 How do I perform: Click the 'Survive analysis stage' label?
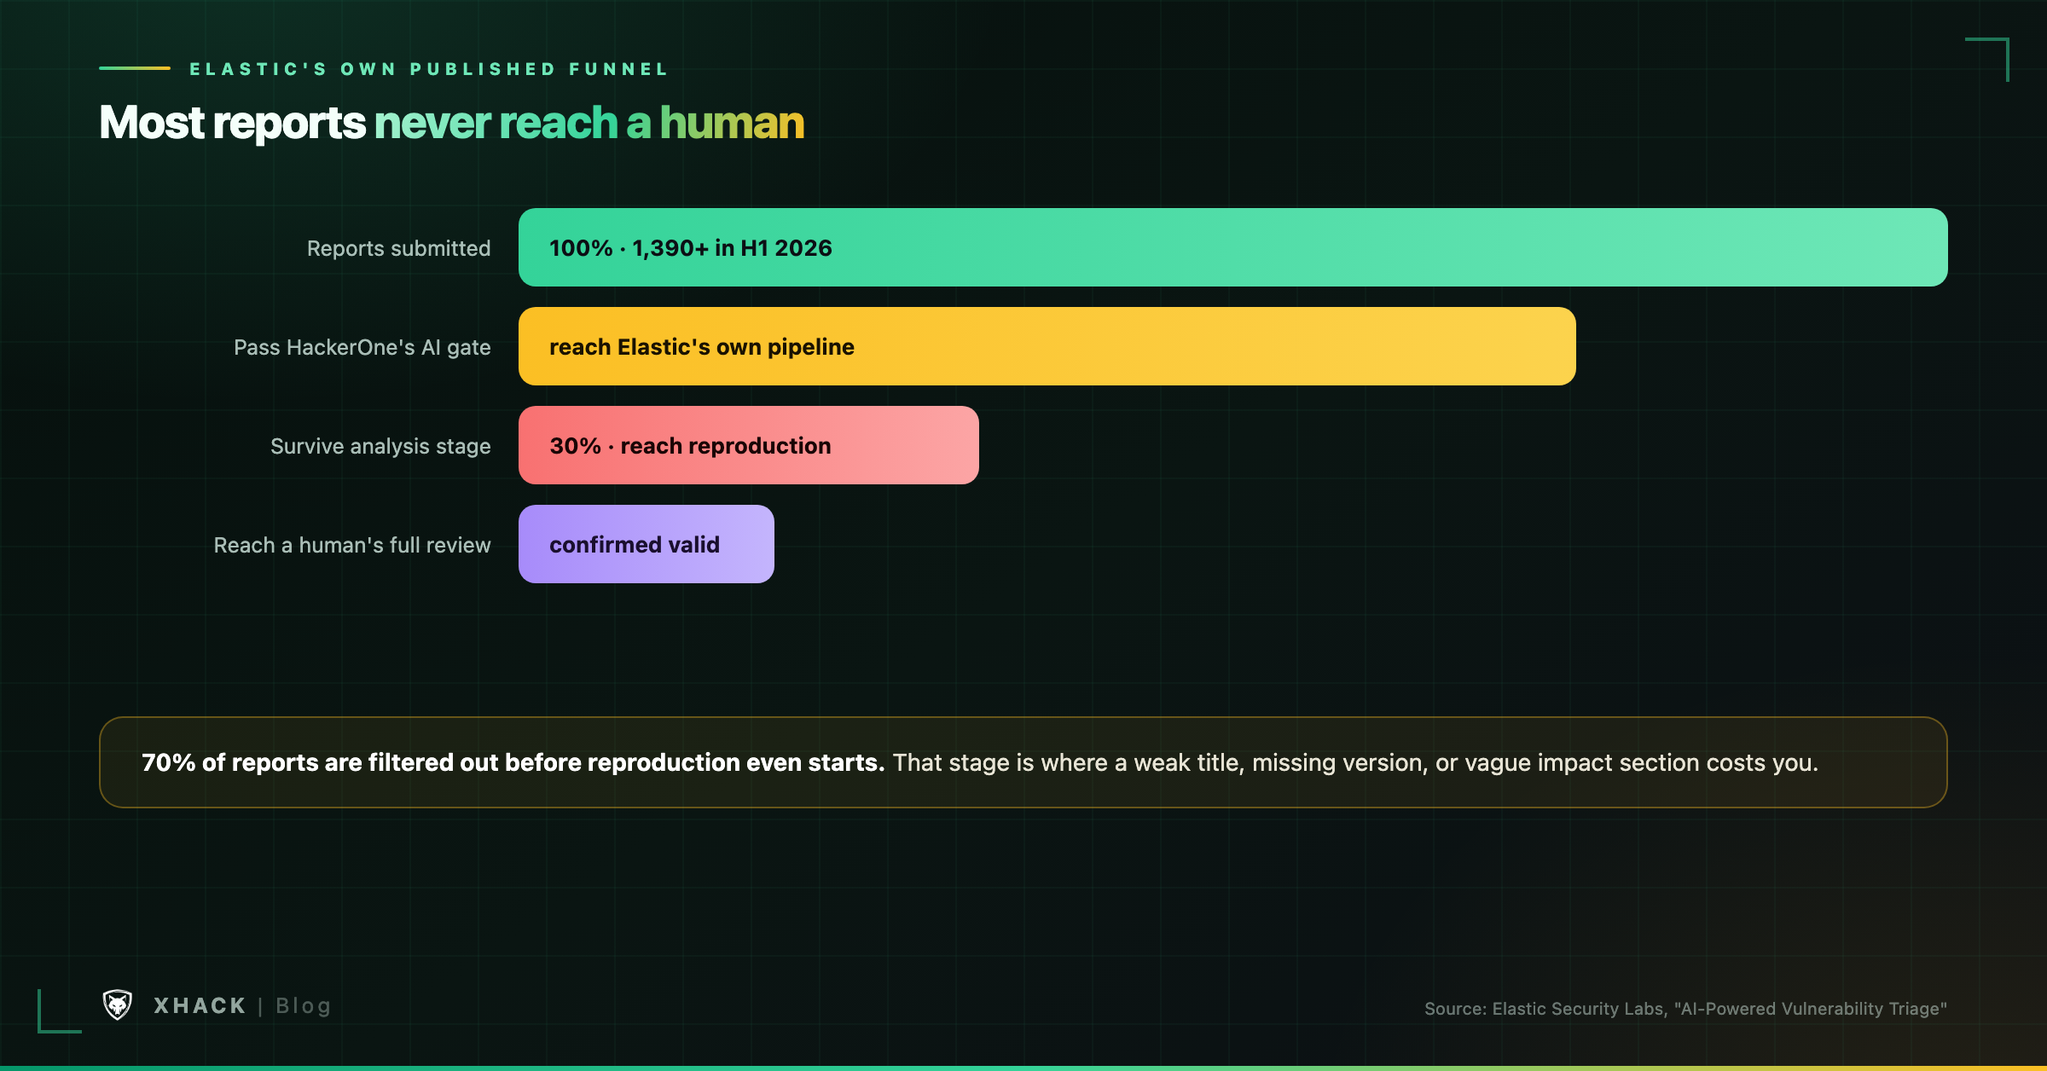point(380,446)
